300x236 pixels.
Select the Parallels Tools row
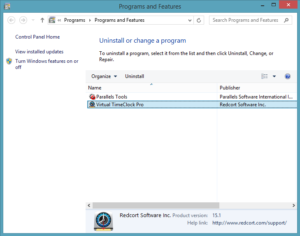[192, 97]
